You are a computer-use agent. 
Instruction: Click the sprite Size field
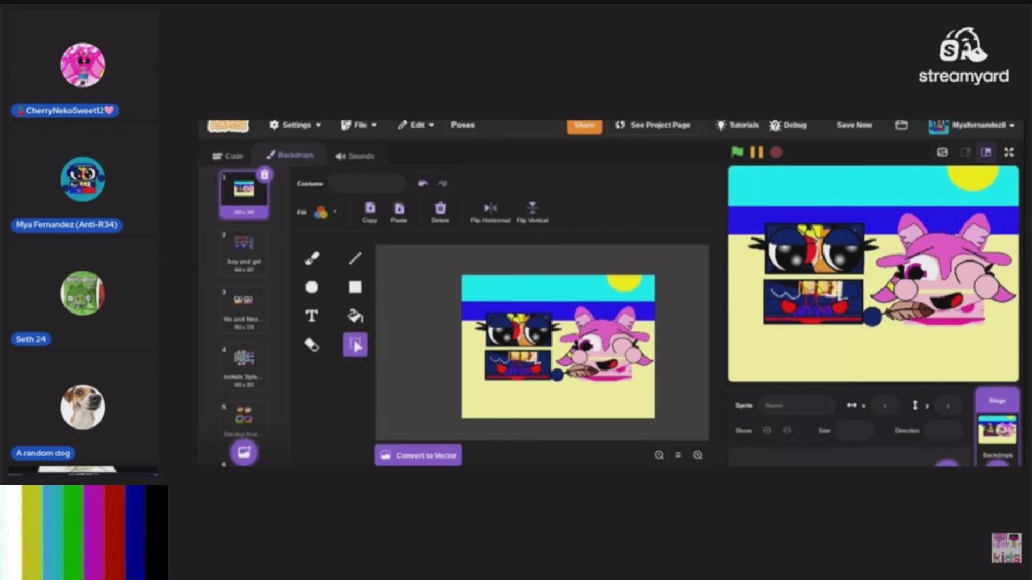click(x=854, y=431)
